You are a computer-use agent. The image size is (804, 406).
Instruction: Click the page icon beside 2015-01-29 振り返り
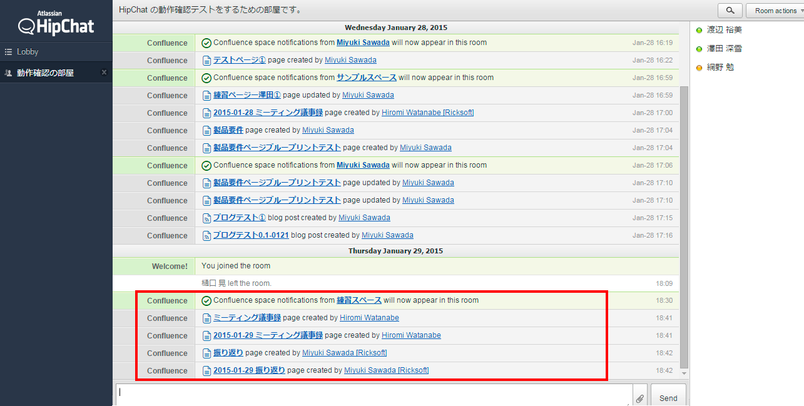tap(207, 371)
